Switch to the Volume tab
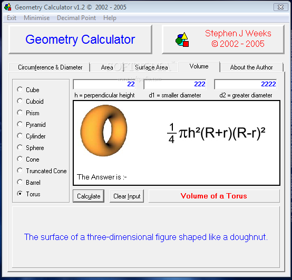This screenshot has height=280, width=292. pos(199,66)
